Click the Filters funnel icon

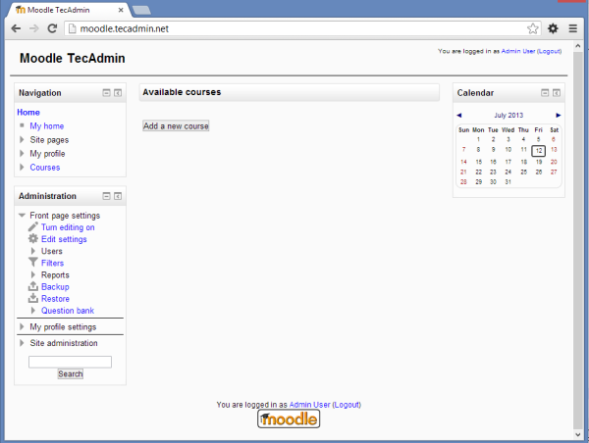pos(33,263)
